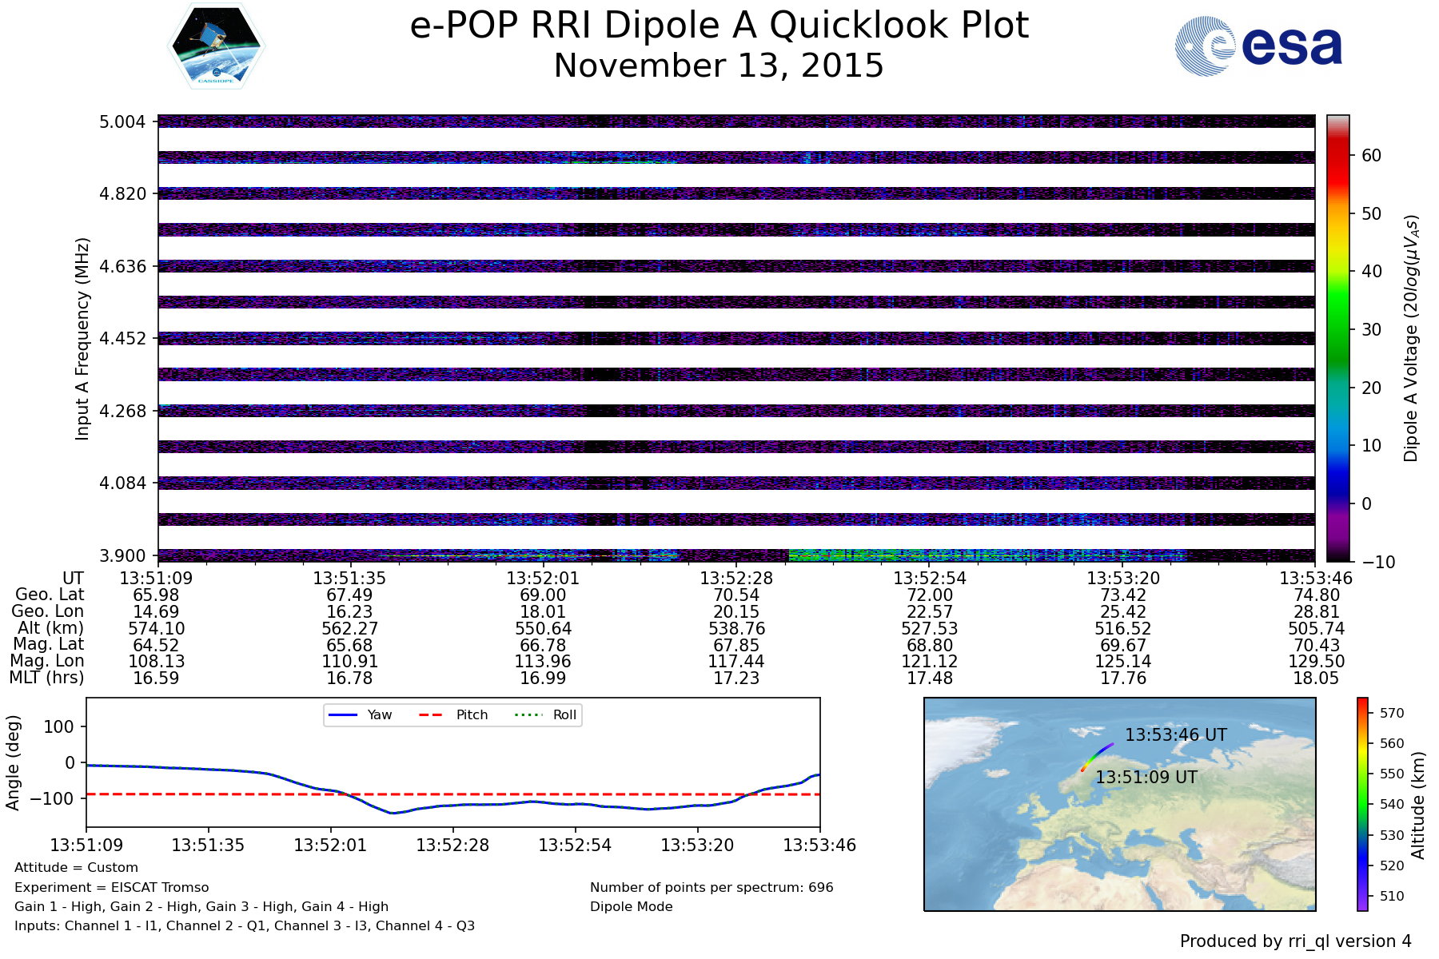Click the 'Produced by rri_ql version 4' text

1295,941
